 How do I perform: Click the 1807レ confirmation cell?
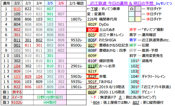click(76, 19)
